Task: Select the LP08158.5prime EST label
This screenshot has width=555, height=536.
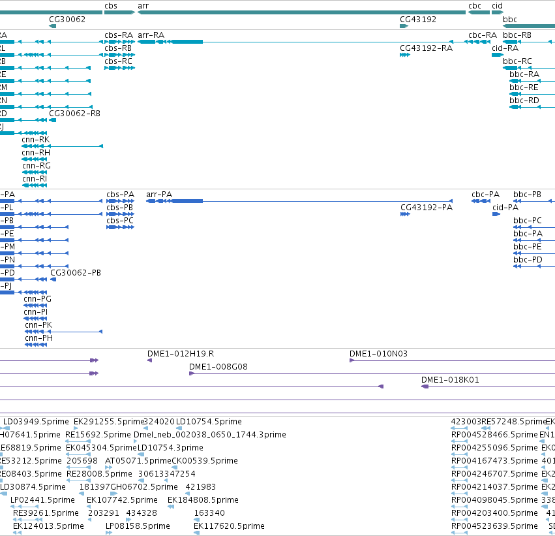Action: pos(138,526)
